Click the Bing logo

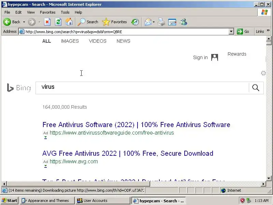click(19, 88)
